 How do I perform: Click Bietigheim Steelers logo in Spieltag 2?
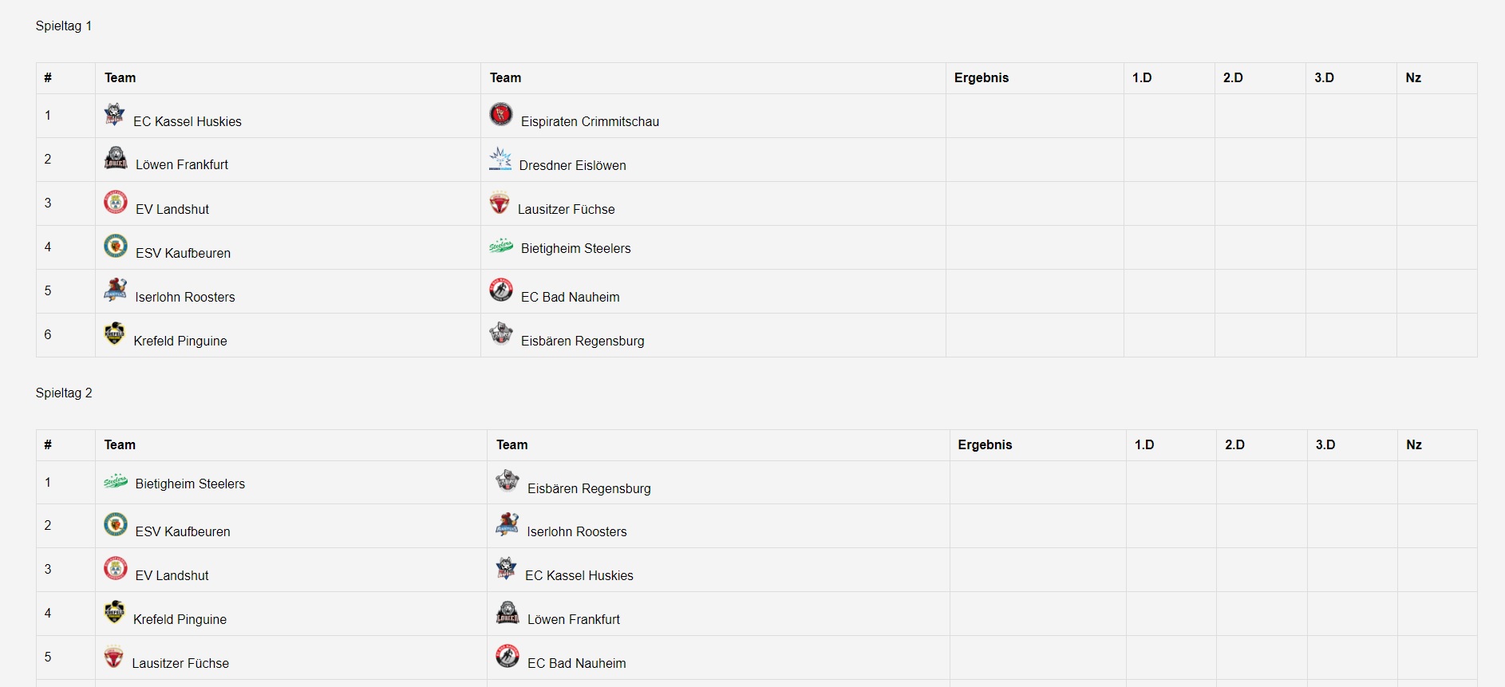click(116, 481)
